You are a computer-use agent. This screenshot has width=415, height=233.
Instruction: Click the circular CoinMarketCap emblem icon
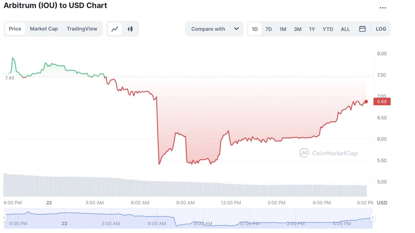pos(304,153)
